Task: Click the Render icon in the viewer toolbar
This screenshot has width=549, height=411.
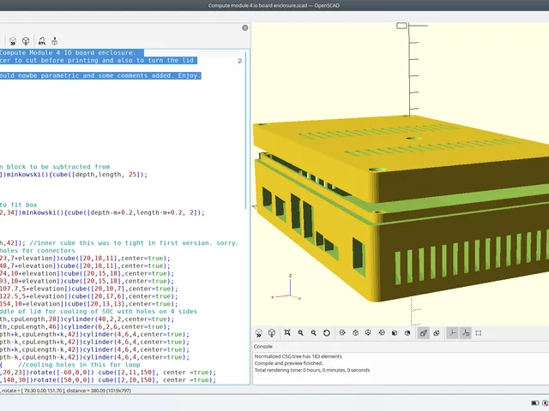Action: coord(272,333)
